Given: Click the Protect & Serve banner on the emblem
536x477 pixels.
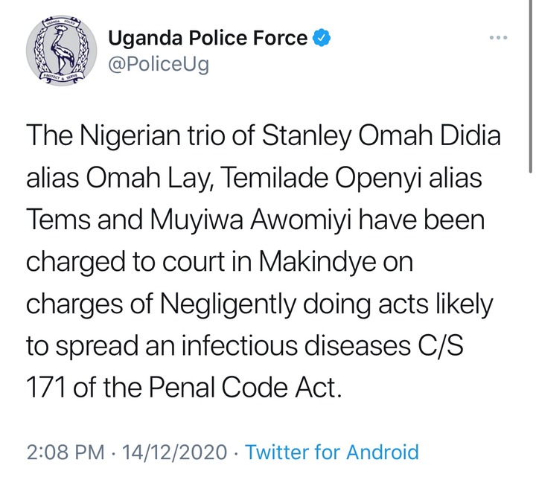Looking at the screenshot, I should (62, 77).
